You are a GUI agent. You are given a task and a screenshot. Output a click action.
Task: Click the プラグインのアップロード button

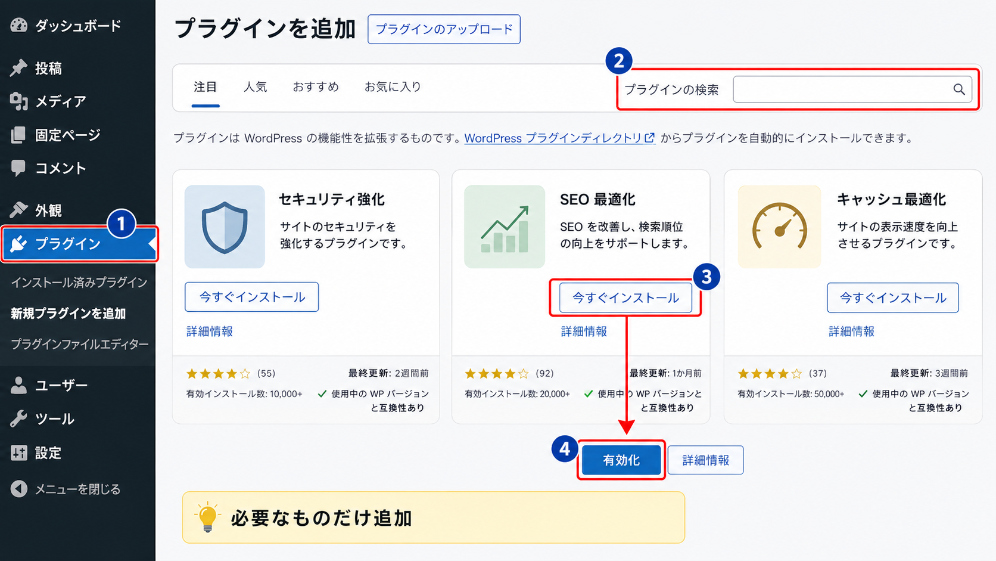444,29
